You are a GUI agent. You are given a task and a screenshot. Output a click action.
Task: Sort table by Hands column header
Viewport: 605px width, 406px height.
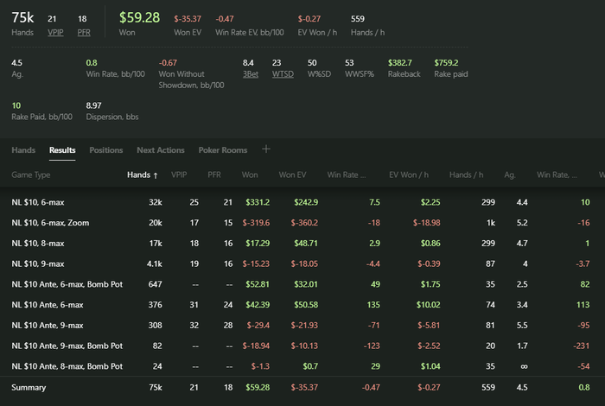tap(143, 174)
